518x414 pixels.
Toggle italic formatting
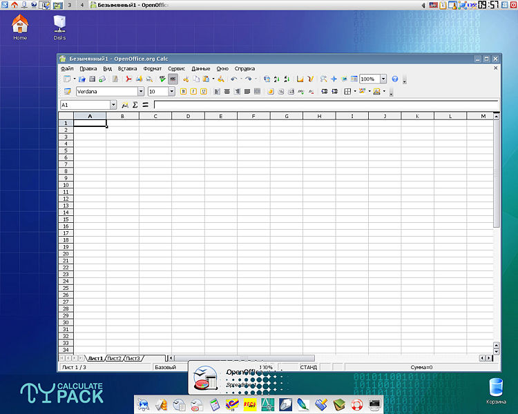pos(193,92)
